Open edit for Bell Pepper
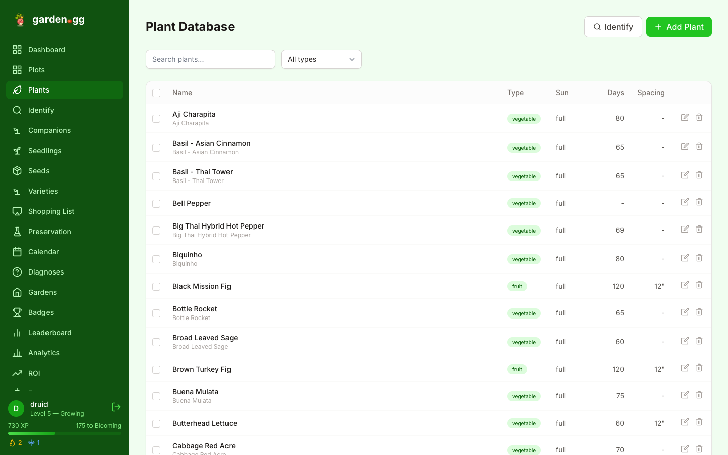 [x=685, y=202]
